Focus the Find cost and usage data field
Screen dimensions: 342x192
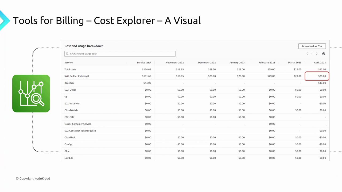120,54
